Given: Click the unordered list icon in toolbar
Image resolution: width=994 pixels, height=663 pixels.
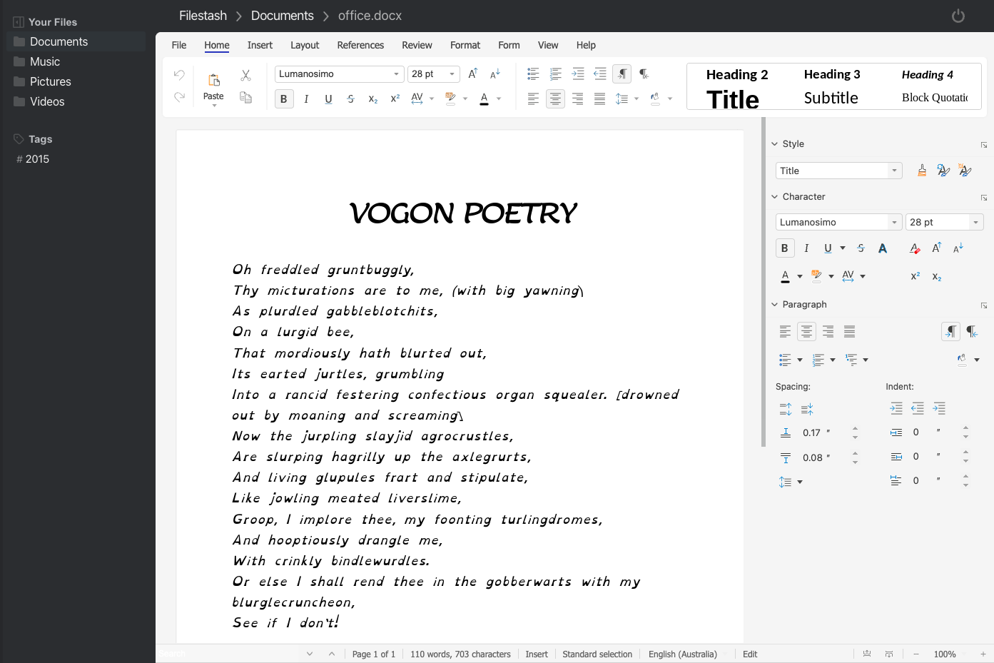Looking at the screenshot, I should [x=533, y=74].
